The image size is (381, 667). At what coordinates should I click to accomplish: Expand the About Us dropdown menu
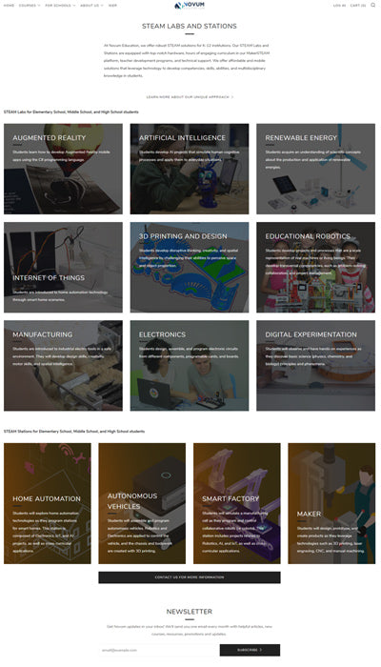click(91, 6)
